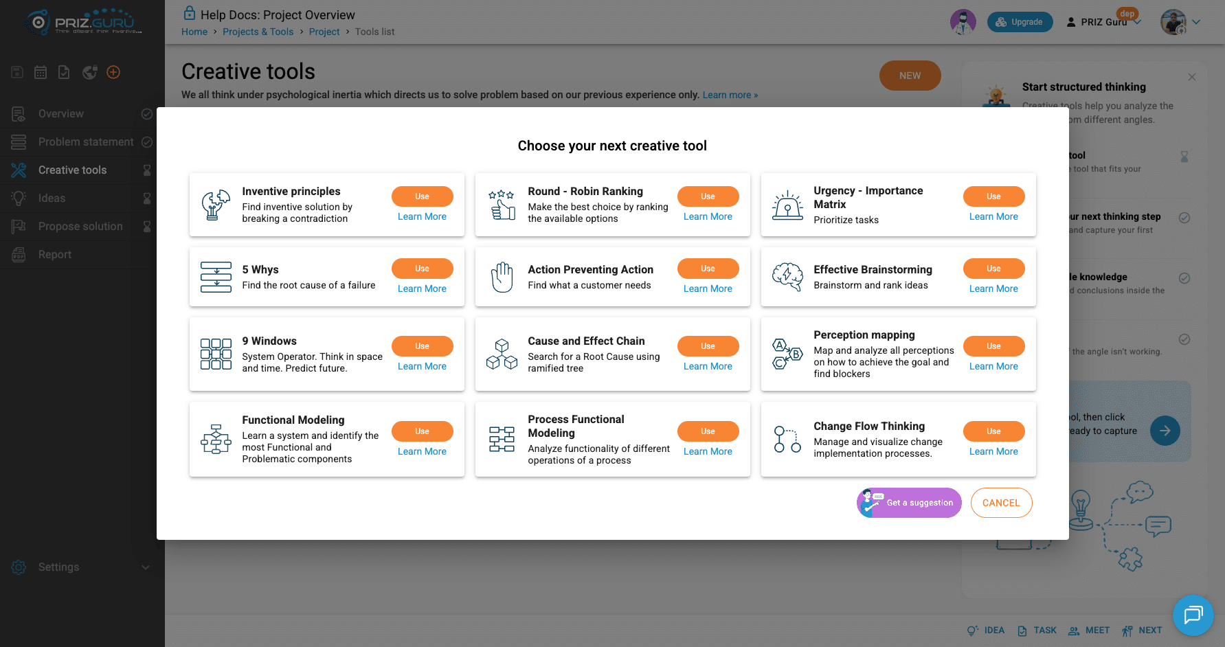Cancel the tool selection dialog

1001,503
